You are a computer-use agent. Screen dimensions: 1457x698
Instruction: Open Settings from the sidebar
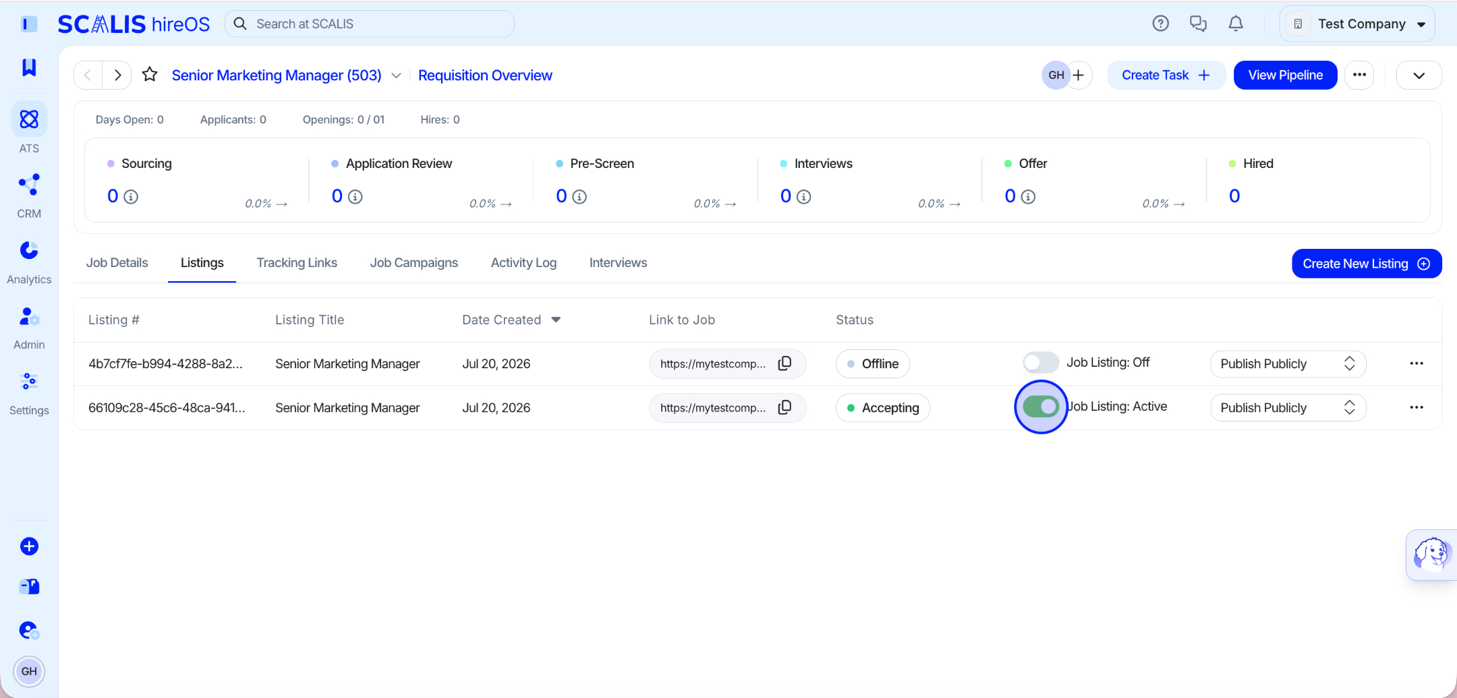[29, 393]
